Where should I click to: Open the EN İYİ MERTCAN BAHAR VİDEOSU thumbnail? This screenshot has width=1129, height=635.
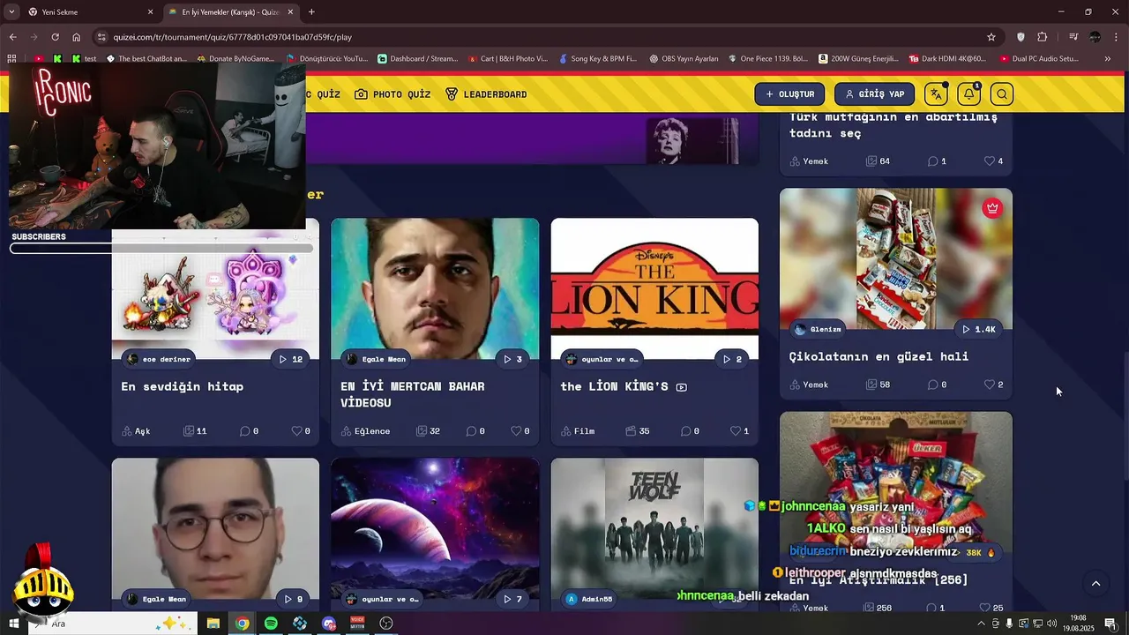click(435, 288)
